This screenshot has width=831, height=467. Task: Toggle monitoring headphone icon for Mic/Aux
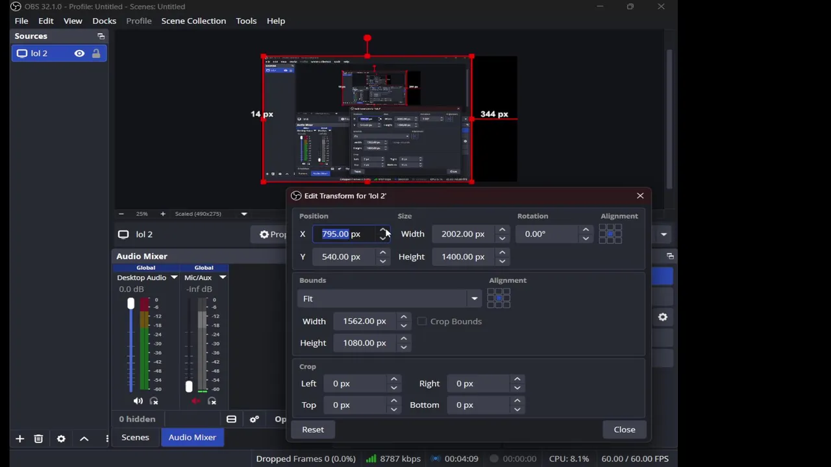pos(212,401)
